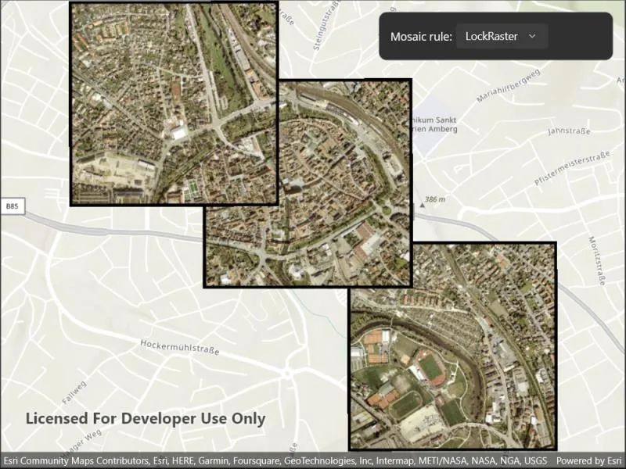The image size is (626, 469).
Task: Click the Pfistermeisterstraße street label
Action: [x=572, y=167]
